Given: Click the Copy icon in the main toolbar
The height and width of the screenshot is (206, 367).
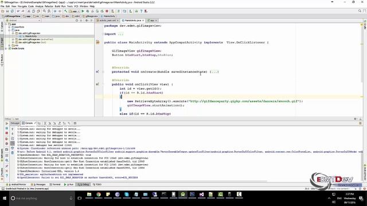Looking at the screenshot, I should coord(33,11).
